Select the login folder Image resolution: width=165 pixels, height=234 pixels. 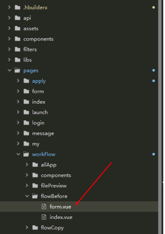pos(79,123)
